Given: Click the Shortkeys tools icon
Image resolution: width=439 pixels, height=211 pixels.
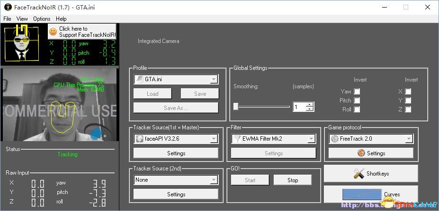Looking at the screenshot, I should pos(358,174).
